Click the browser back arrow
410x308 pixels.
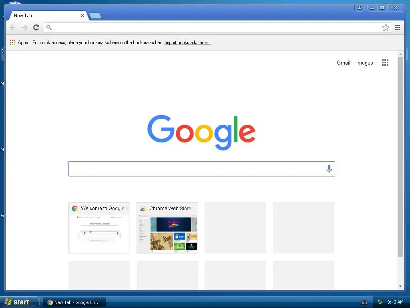13,28
